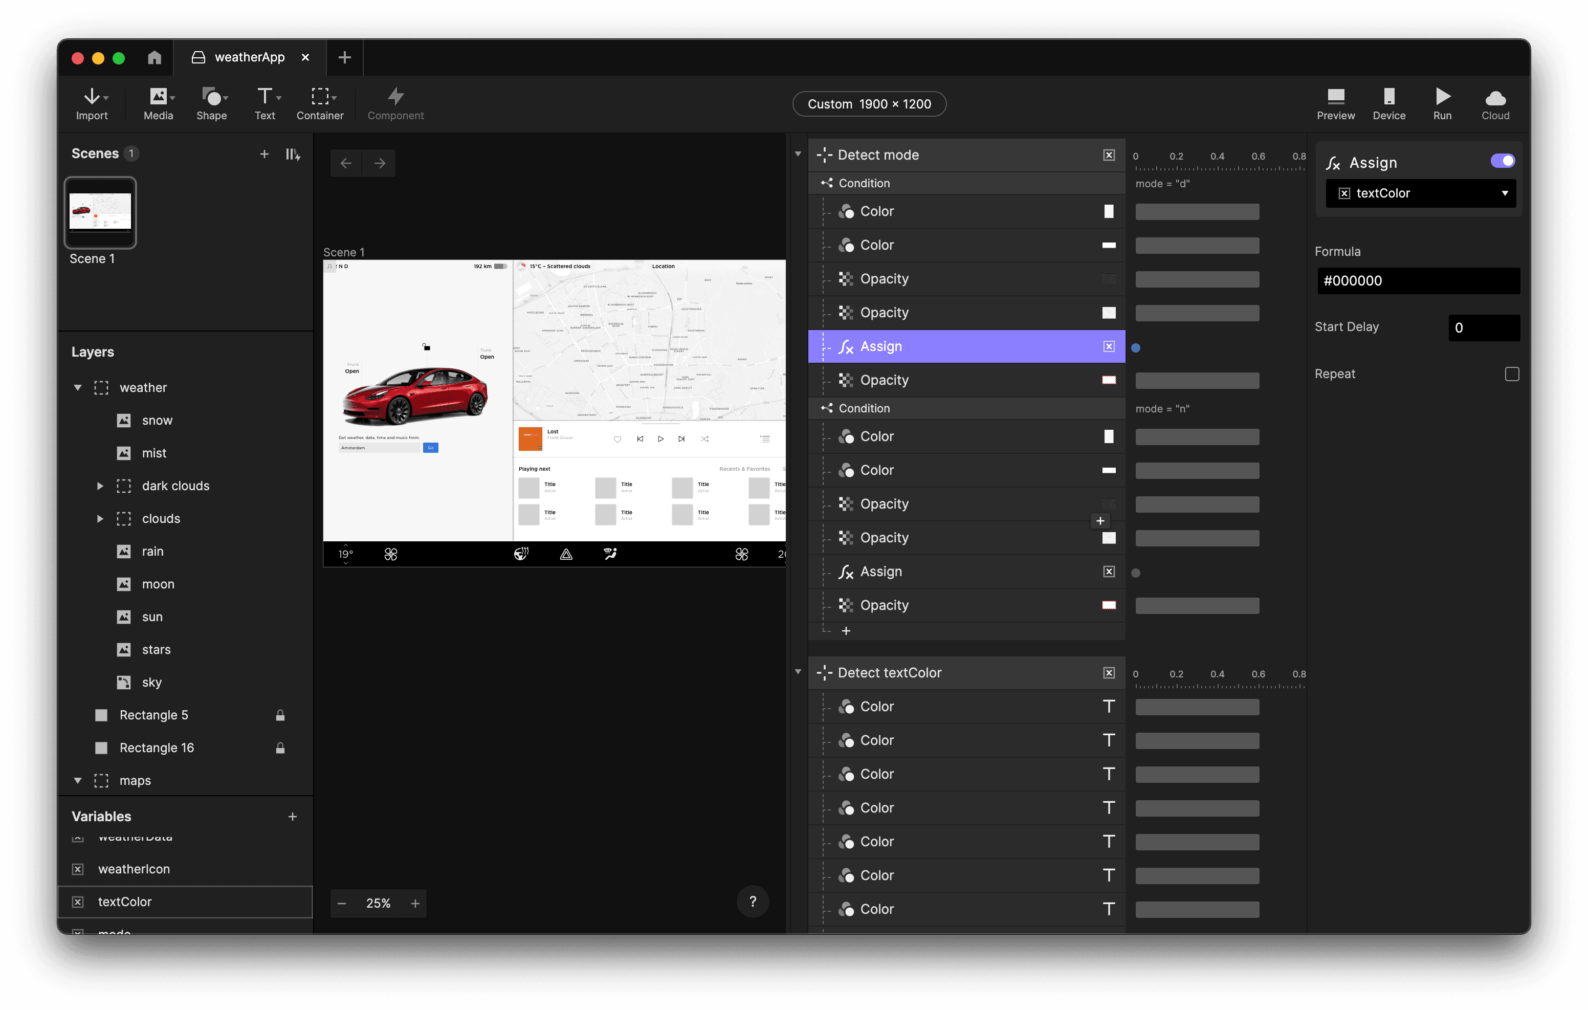Screen dimensions: 1588x1010
Task: Click the Custom 1900 × 1200 size button
Action: pyautogui.click(x=869, y=104)
